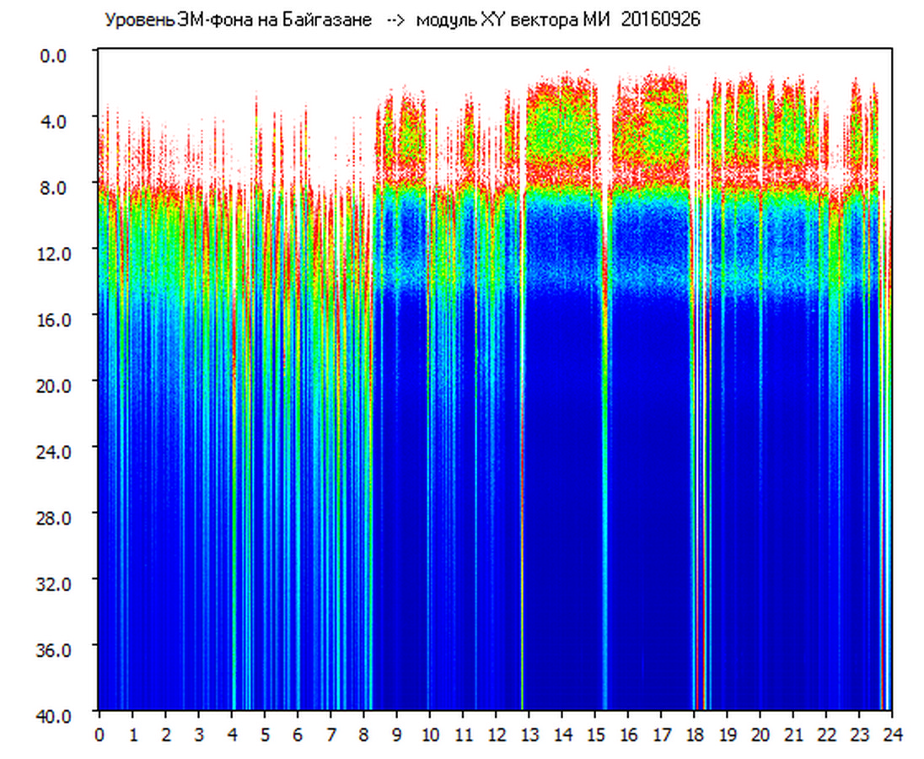The image size is (924, 759).
Task: Click the x-axis label 21
Action: pyautogui.click(x=793, y=734)
